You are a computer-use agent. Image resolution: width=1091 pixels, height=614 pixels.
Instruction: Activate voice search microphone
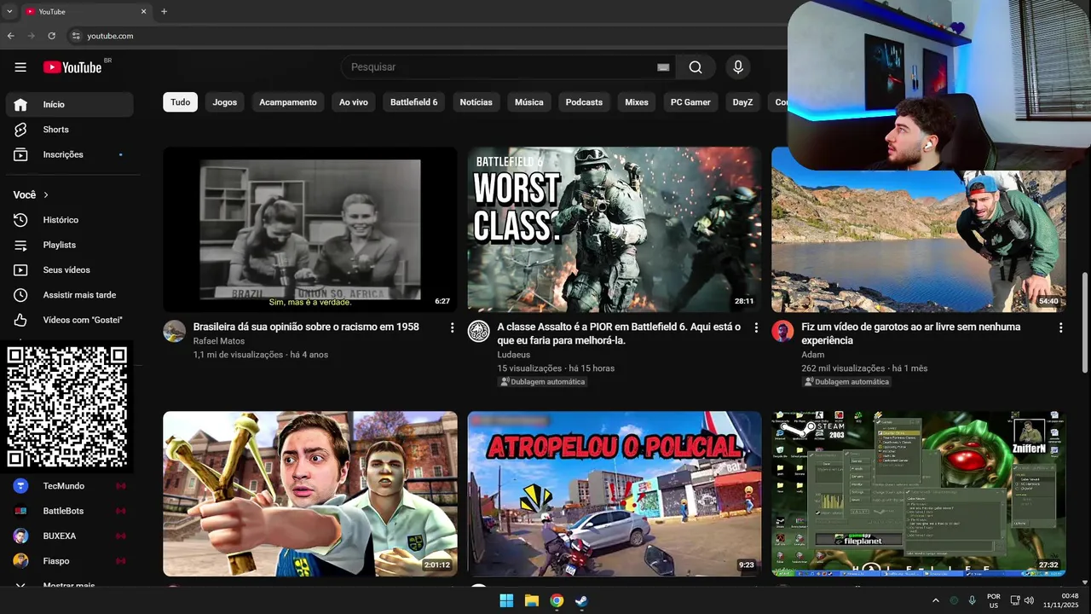coord(738,67)
